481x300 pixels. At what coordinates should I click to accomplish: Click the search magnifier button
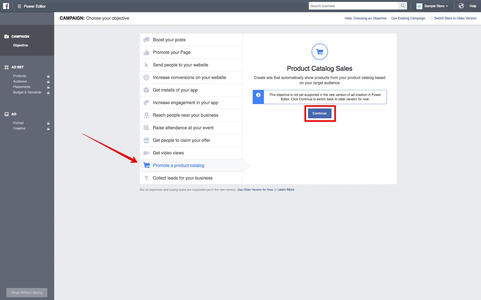pos(402,6)
